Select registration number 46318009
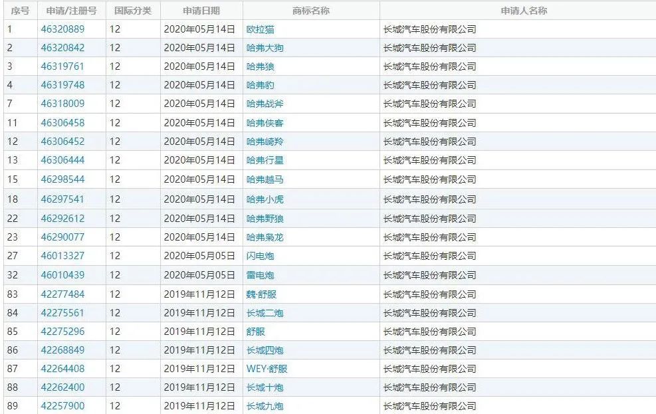Viewport: 656px width, 414px height. pyautogui.click(x=62, y=104)
